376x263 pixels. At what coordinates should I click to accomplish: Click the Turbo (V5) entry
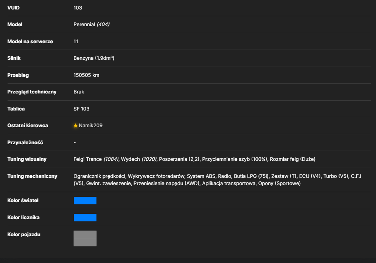tap(336, 176)
